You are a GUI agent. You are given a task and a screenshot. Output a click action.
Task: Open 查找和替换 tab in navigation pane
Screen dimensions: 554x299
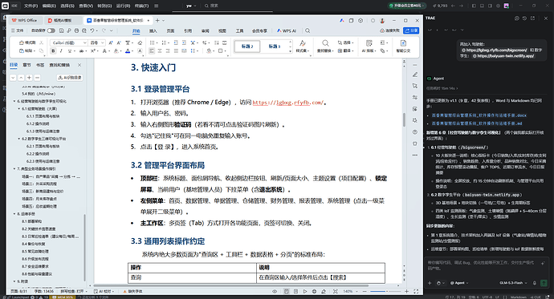coord(59,65)
